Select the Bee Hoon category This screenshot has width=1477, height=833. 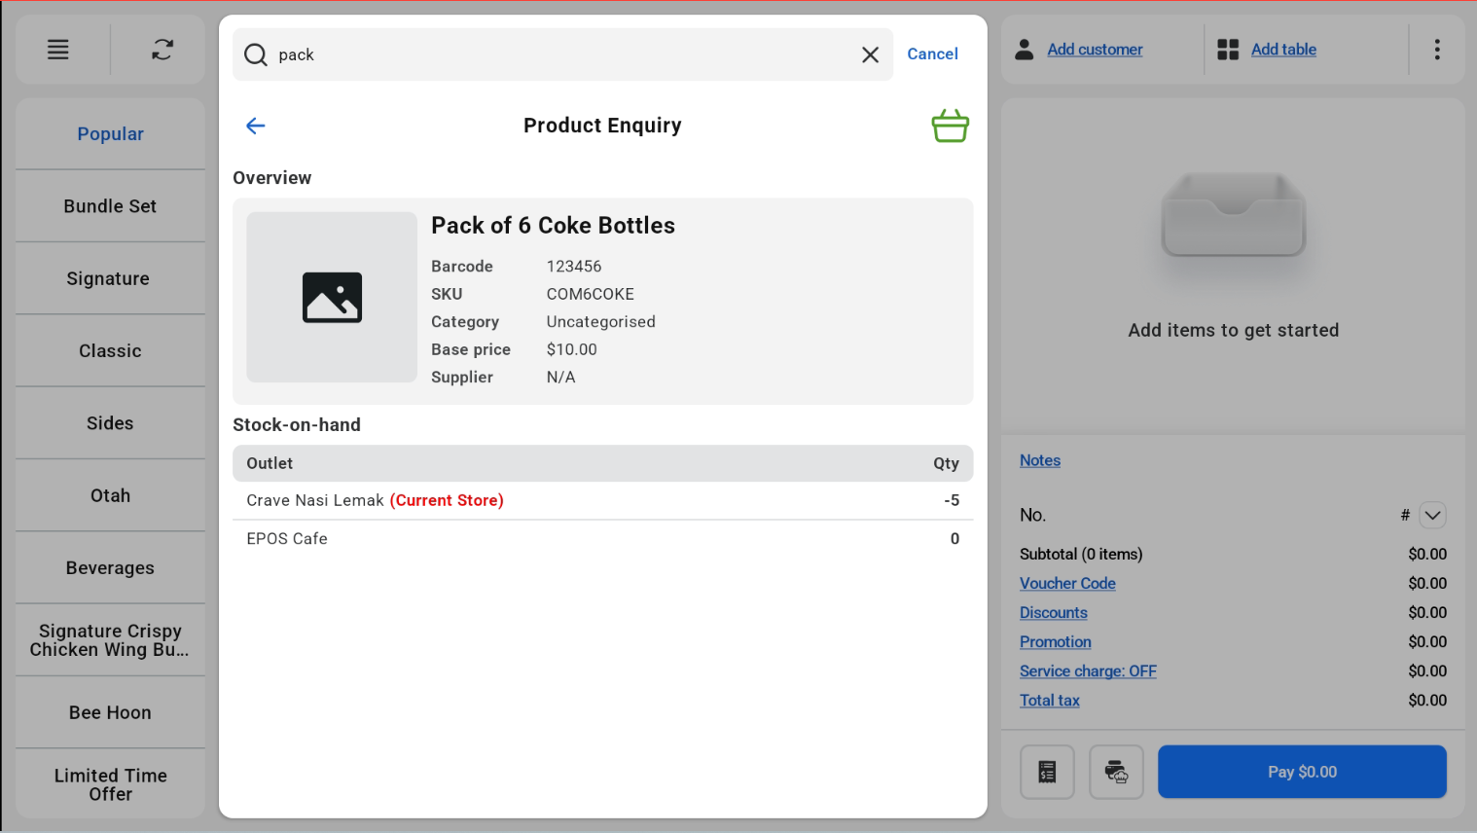(110, 712)
